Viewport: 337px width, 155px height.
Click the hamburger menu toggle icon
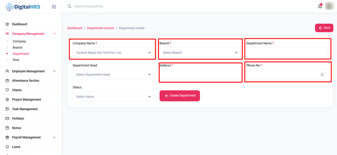[x=54, y=7]
